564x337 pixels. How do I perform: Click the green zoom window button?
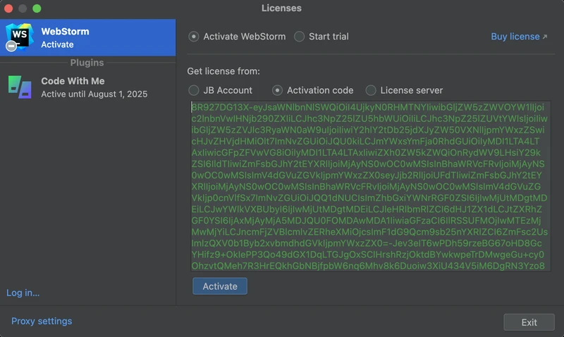tap(37, 8)
